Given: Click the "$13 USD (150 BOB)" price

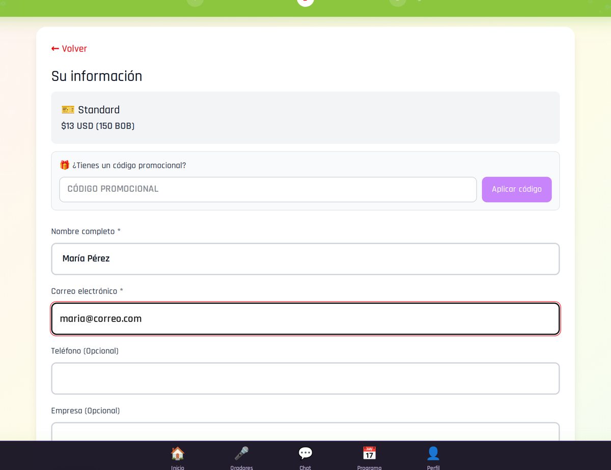Looking at the screenshot, I should (x=98, y=126).
